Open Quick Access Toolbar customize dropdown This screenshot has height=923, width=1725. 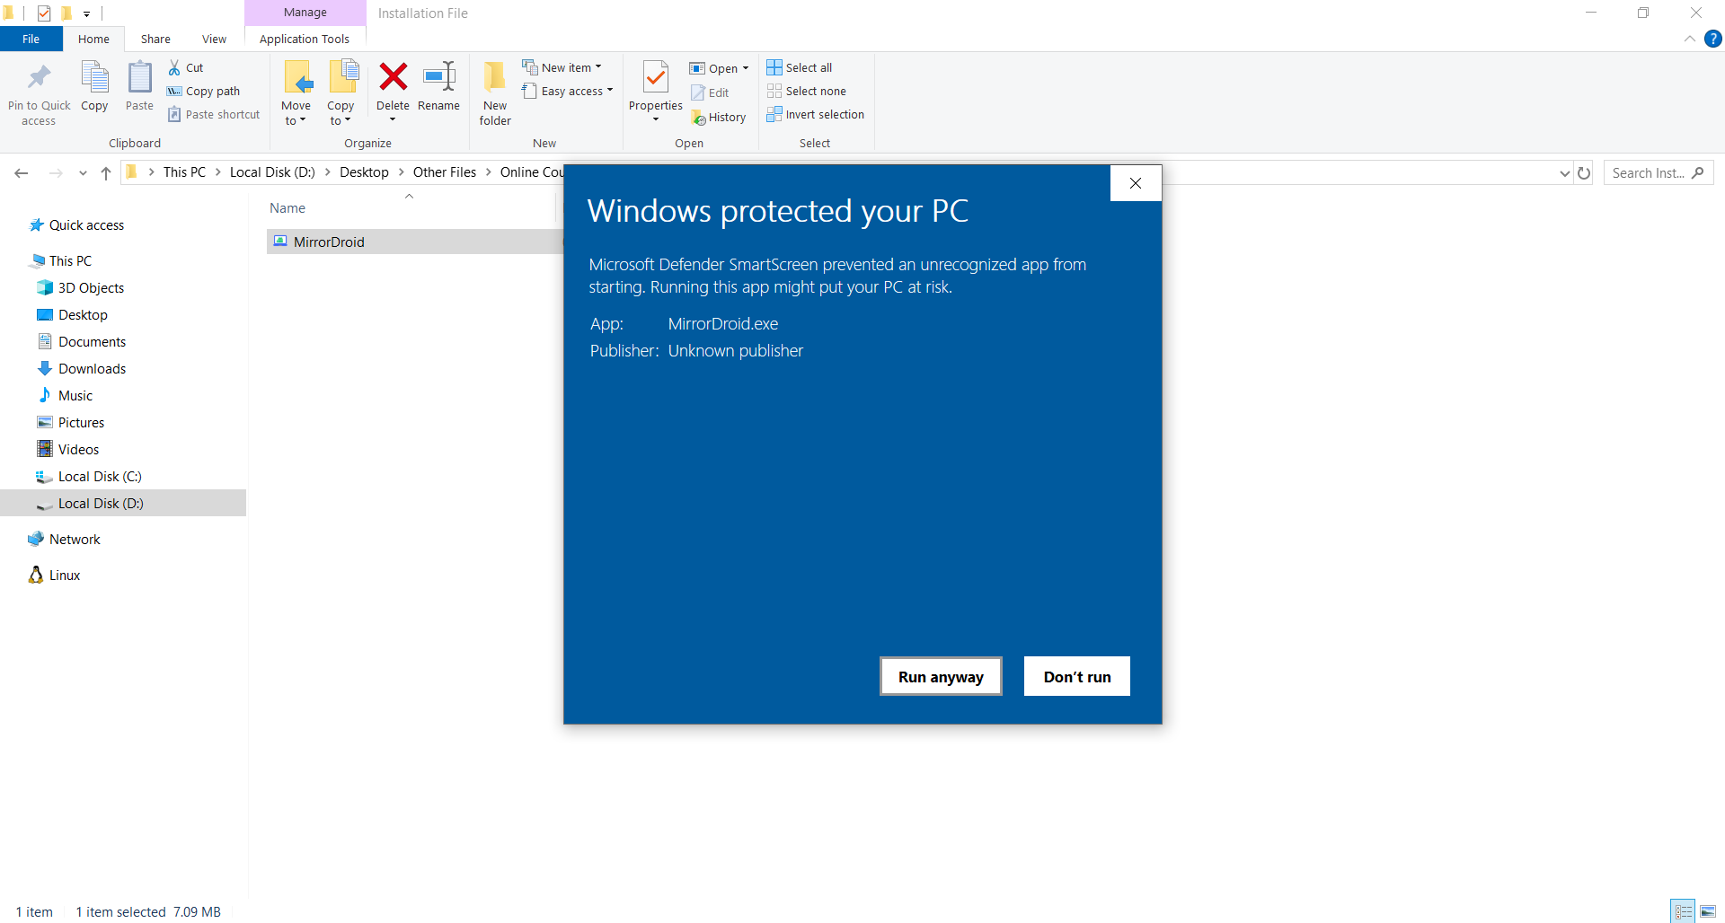click(86, 13)
